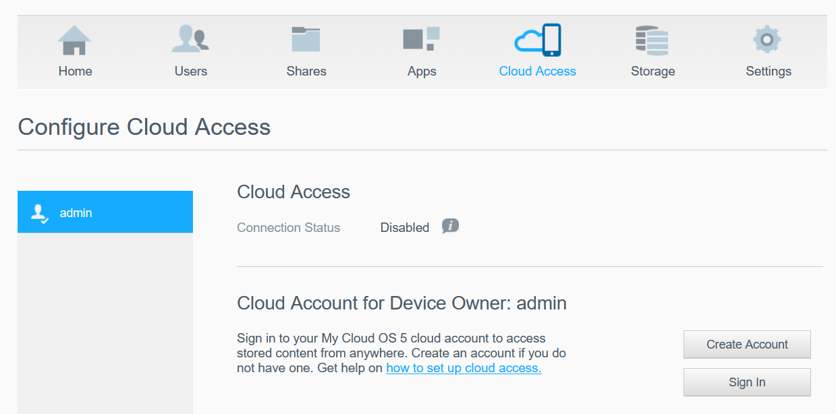Select the Apps tab label

tap(422, 71)
